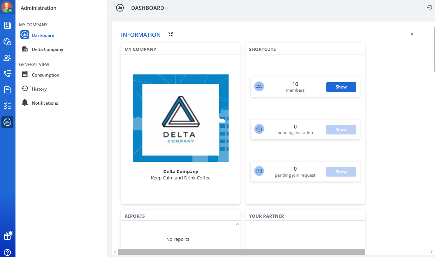Click the history refresh icon top right

click(x=429, y=7)
